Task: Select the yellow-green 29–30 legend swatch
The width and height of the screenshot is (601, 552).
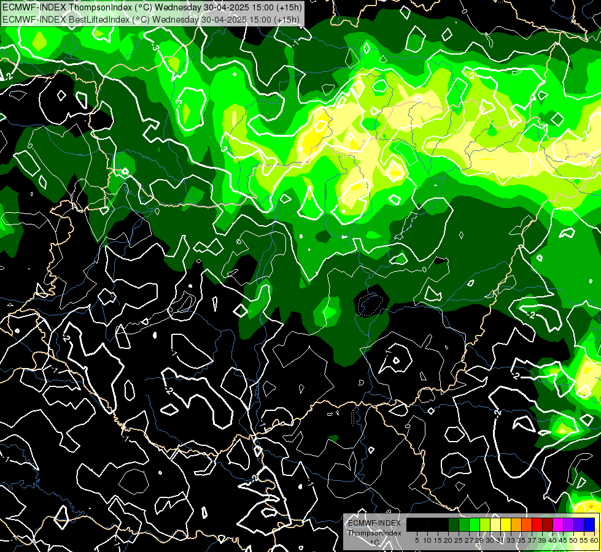Action: 485,524
